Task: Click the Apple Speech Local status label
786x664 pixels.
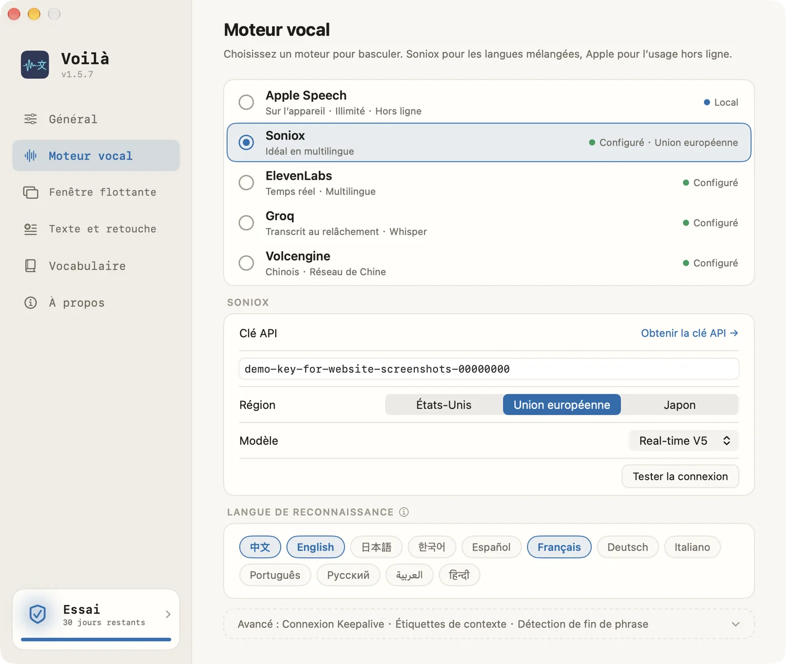Action: [x=721, y=102]
